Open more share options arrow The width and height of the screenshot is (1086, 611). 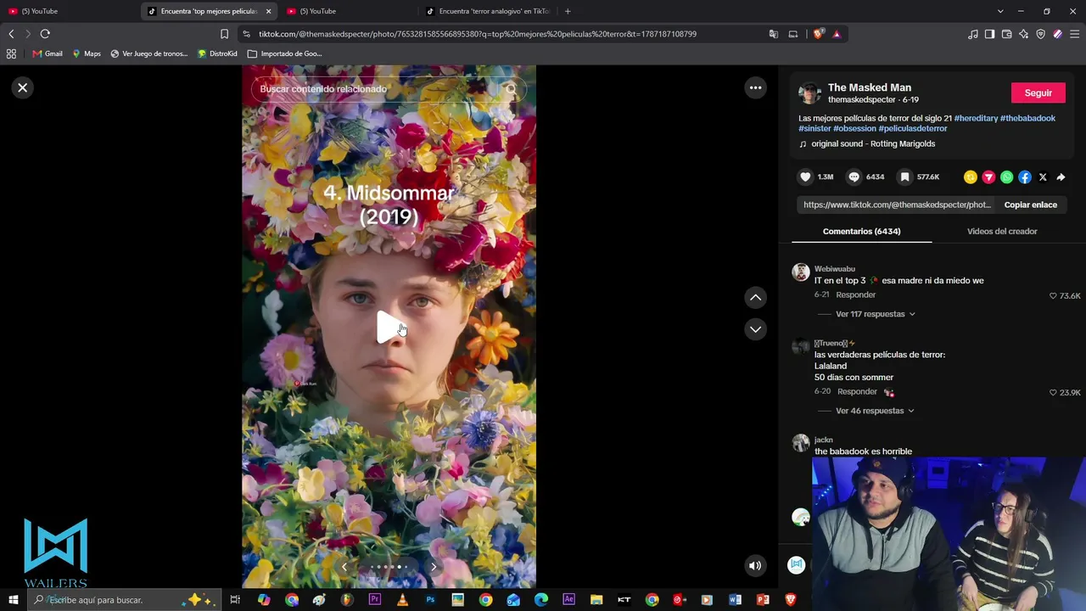(x=1061, y=177)
